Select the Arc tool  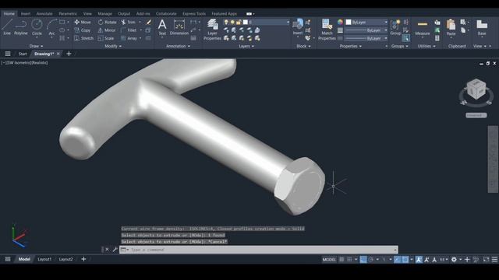point(51,27)
